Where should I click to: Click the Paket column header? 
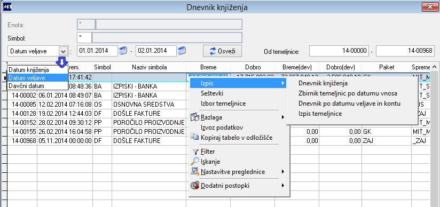pyautogui.click(x=387, y=67)
